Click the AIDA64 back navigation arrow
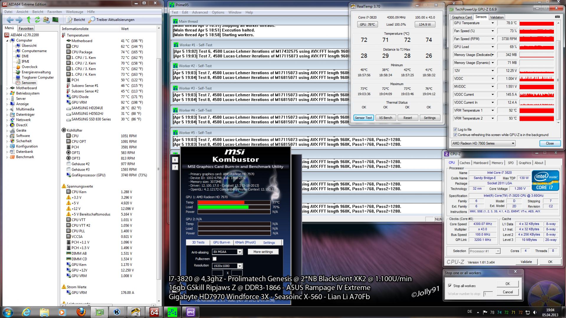This screenshot has width=566, height=318. [10, 20]
